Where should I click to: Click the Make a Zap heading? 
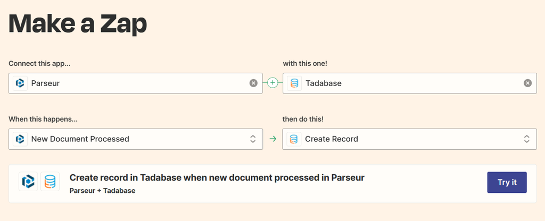[78, 24]
